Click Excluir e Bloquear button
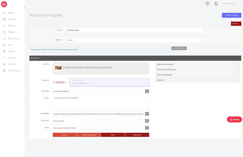This screenshot has width=243, height=157. coord(89,135)
